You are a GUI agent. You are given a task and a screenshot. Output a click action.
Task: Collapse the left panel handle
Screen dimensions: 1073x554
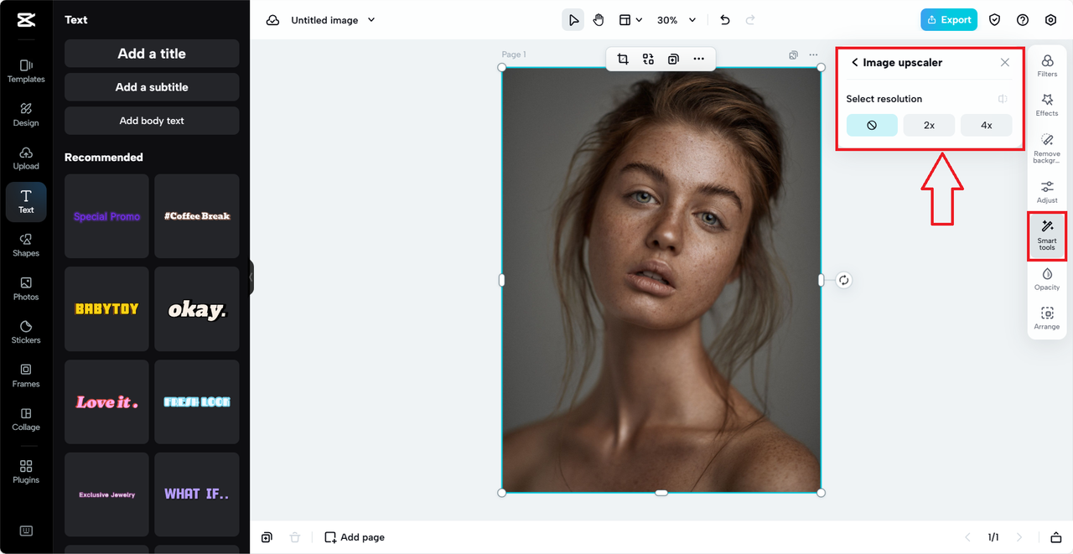pyautogui.click(x=251, y=277)
